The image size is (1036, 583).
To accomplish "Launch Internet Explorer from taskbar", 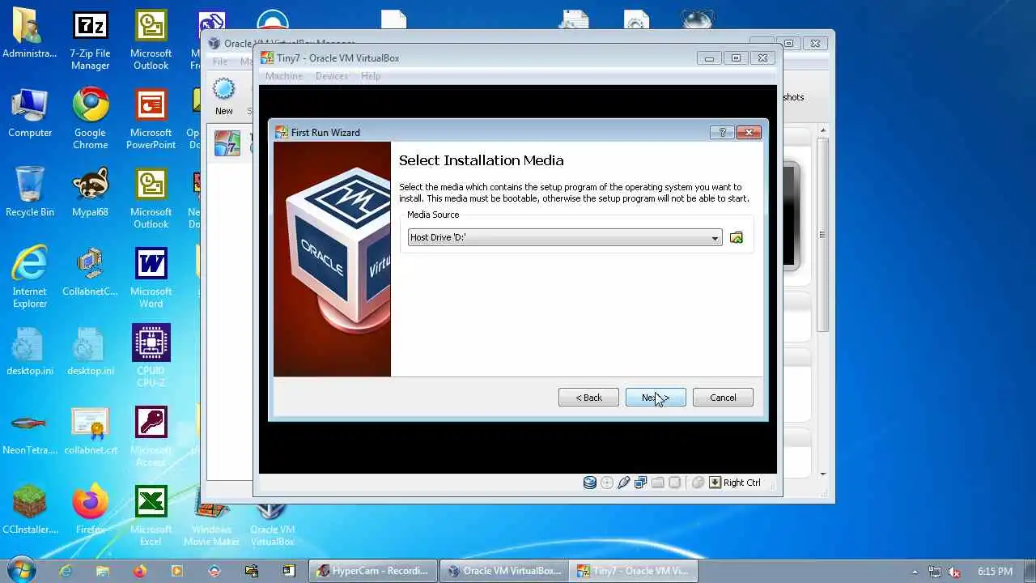I will 66,571.
